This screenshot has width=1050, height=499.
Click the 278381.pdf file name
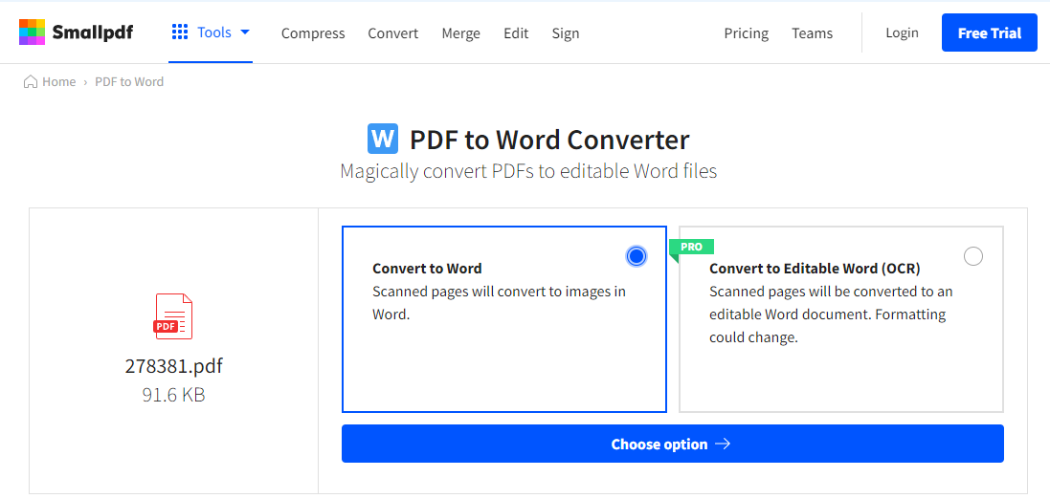coord(173,366)
